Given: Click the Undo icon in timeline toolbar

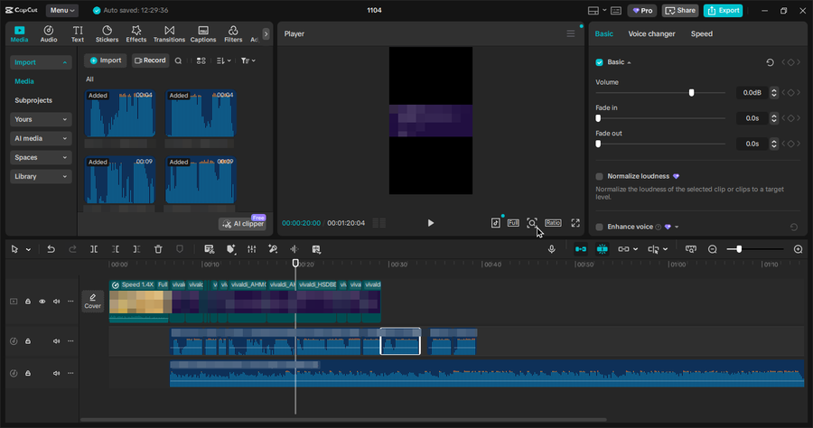Looking at the screenshot, I should 51,249.
